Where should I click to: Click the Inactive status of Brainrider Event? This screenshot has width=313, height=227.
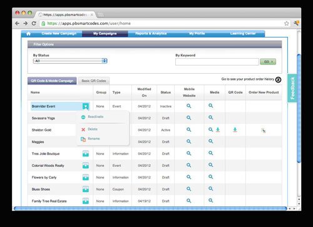pos(166,106)
